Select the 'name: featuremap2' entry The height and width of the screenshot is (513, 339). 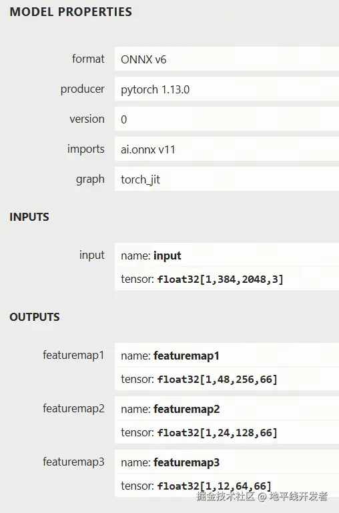click(227, 408)
